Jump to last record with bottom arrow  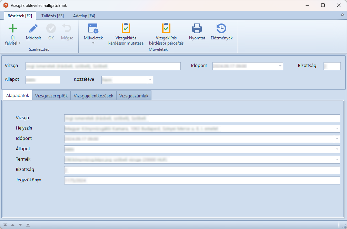coord(28,225)
